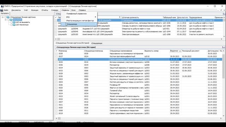Click the history table vertical scrollbar thumb

224,66
